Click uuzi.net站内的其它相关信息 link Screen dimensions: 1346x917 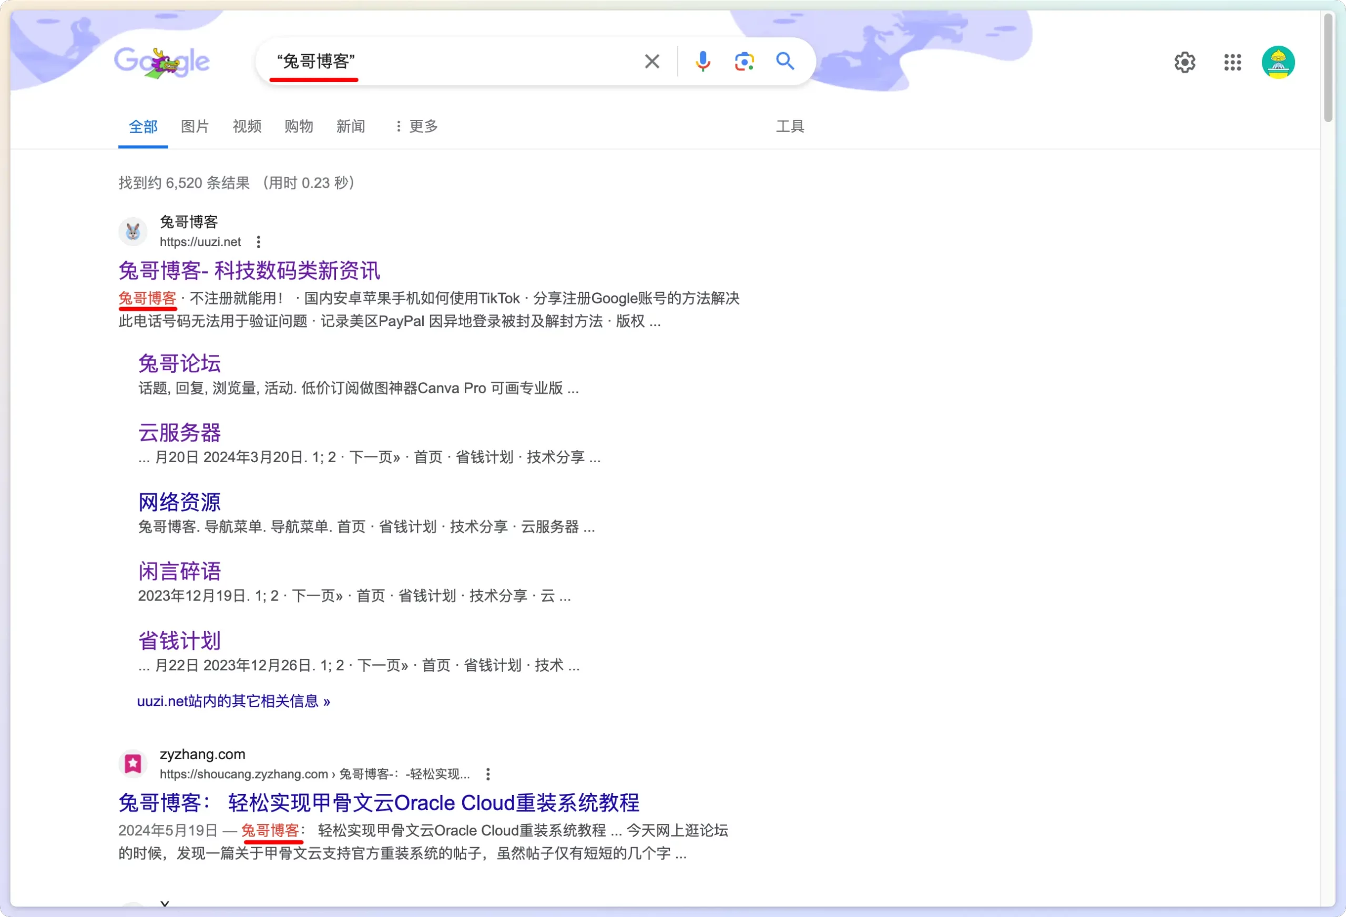[233, 701]
